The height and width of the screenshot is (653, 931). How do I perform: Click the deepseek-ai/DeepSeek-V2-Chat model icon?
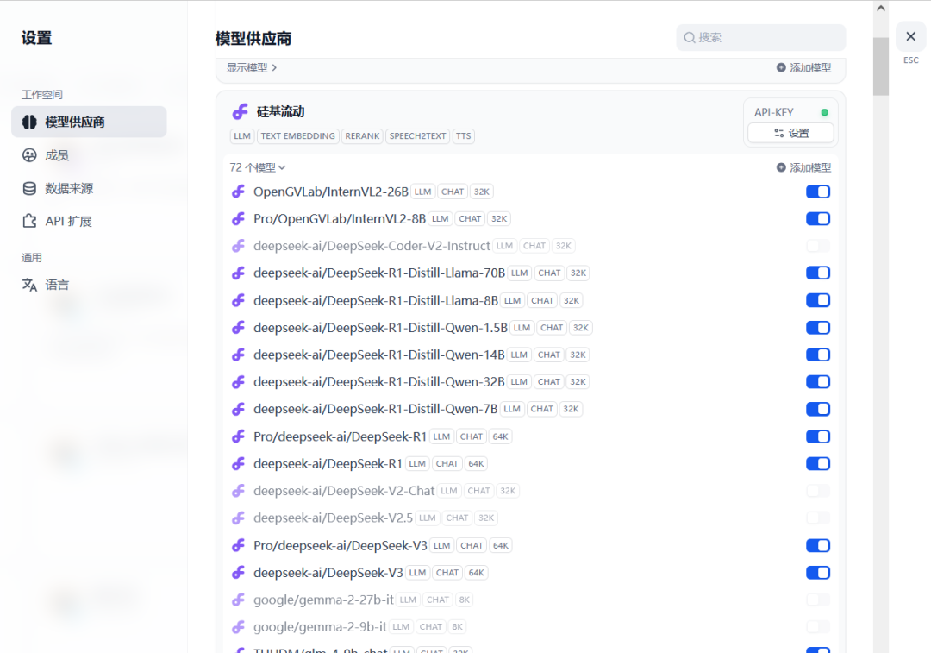pyautogui.click(x=238, y=491)
